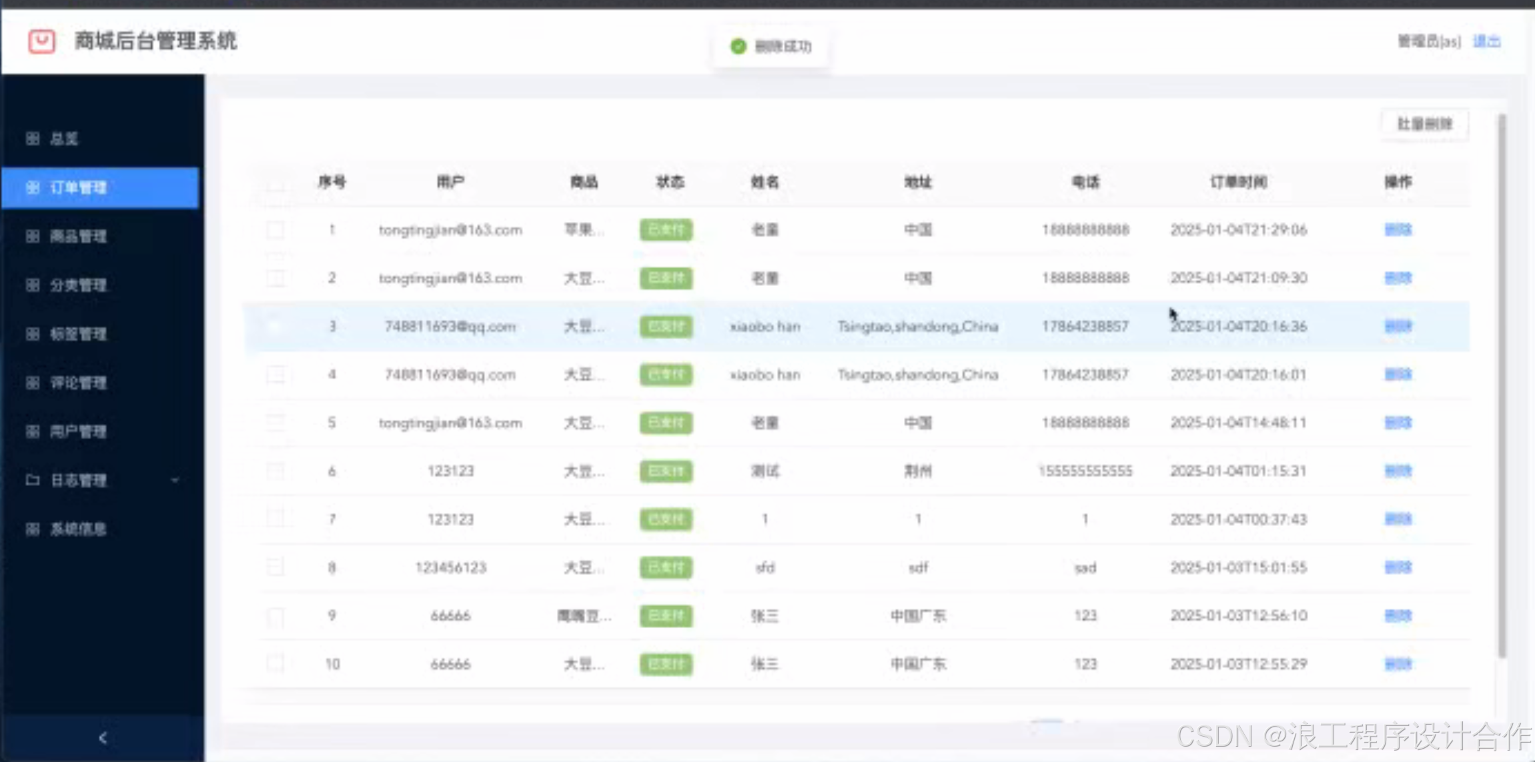The image size is (1535, 762).
Task: Click the 总览 sidebar grid icon
Action: click(x=32, y=139)
